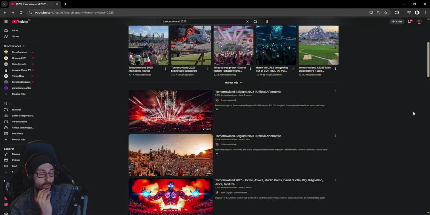Play the Mainstage caught fire short
Image resolution: width=430 pixels, height=215 pixels.
[191, 45]
